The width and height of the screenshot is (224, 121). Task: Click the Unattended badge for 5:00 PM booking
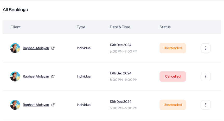coord(173,105)
